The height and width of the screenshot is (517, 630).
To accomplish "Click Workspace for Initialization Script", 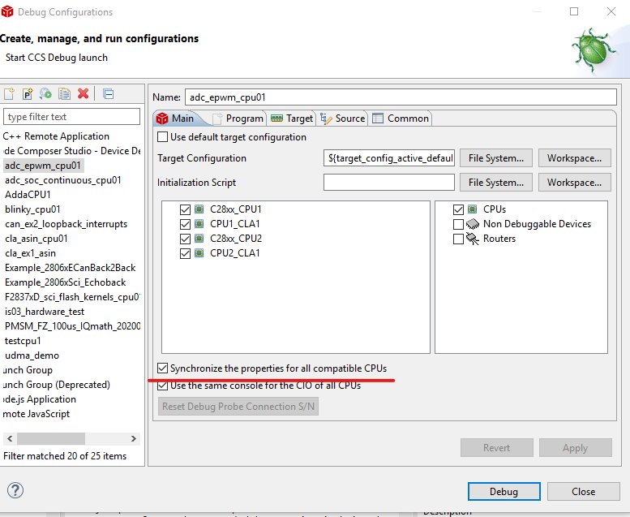I will [x=575, y=183].
